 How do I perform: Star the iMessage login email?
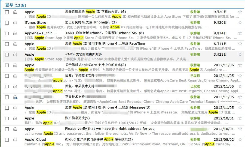pyautogui.click(x=240, y=107)
